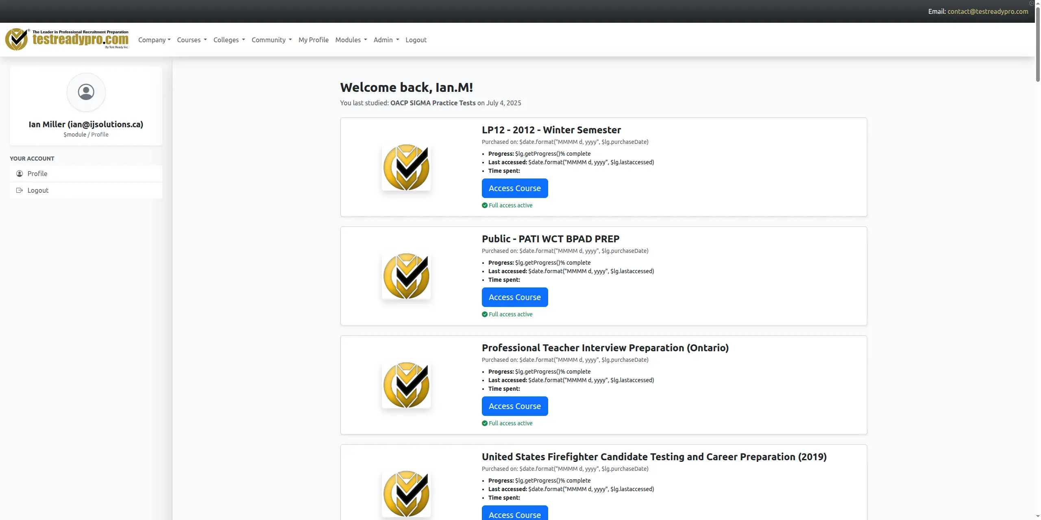Click OACP SIGMA Practice Tests text

pos(433,103)
